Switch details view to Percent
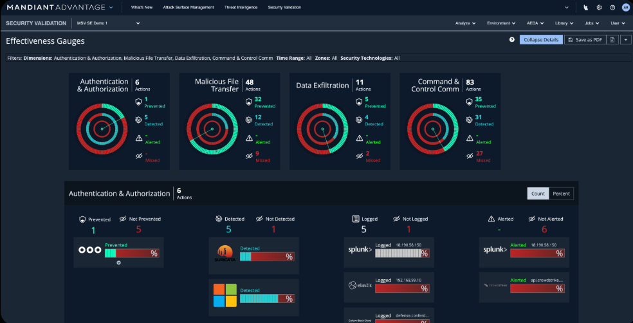The height and width of the screenshot is (323, 633). [561, 194]
